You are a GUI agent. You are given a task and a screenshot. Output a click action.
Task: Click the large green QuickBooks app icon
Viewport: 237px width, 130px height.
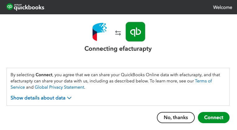(x=135, y=32)
